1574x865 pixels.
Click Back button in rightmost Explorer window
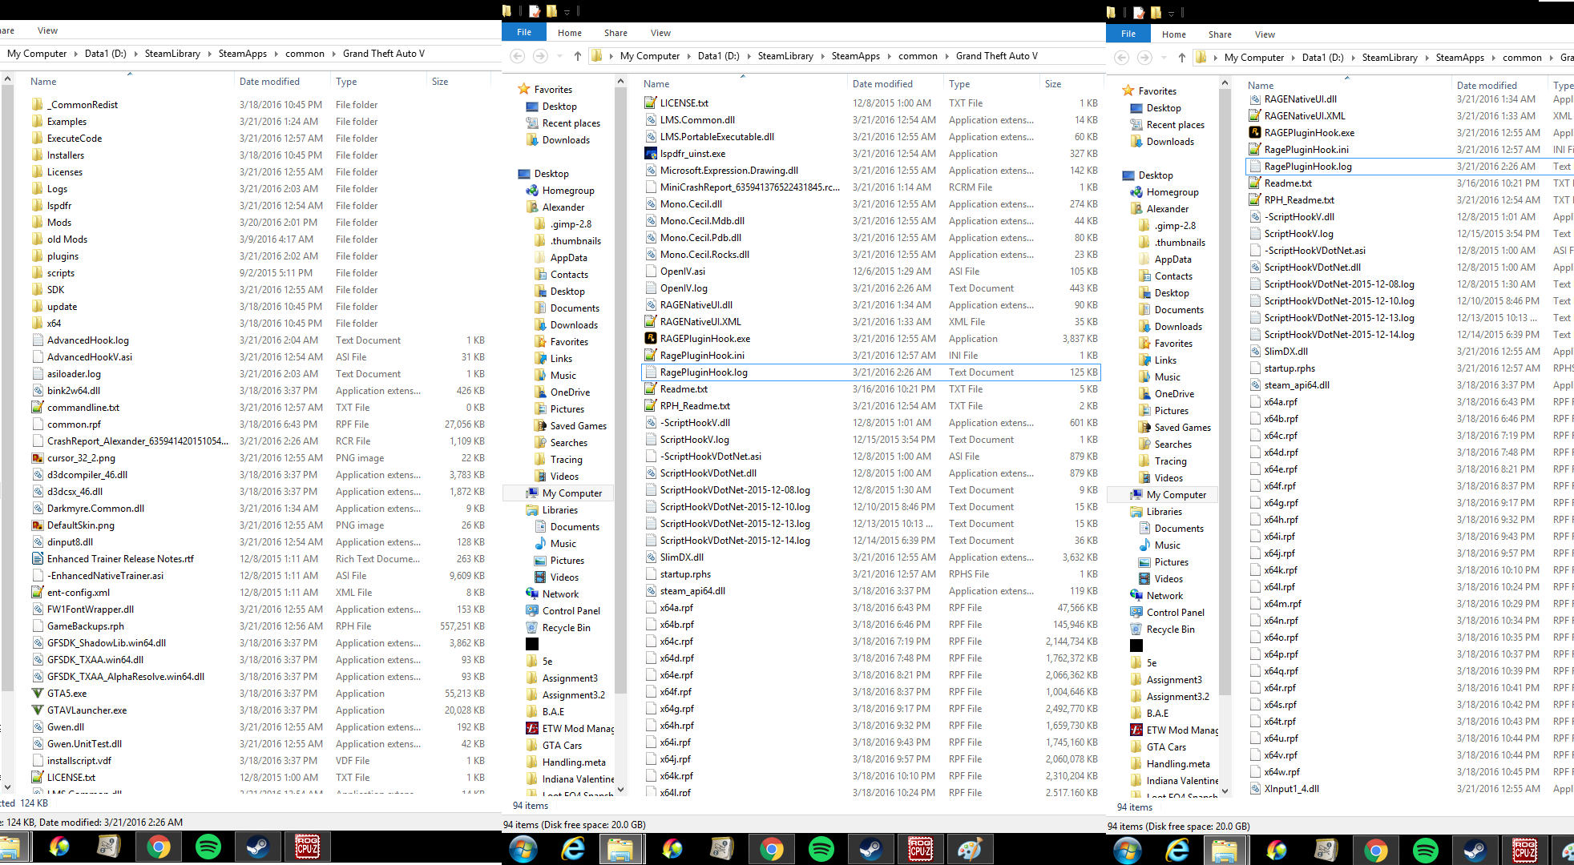[x=1122, y=58]
